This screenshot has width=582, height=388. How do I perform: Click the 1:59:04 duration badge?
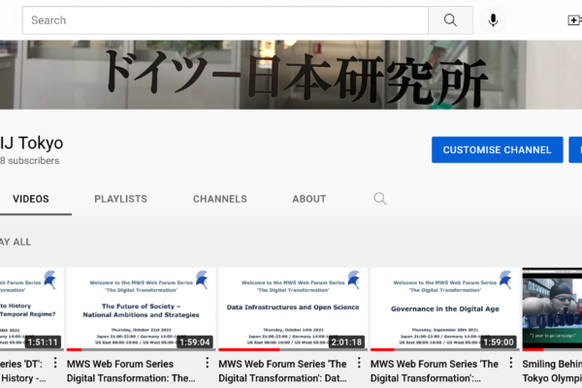point(195,342)
